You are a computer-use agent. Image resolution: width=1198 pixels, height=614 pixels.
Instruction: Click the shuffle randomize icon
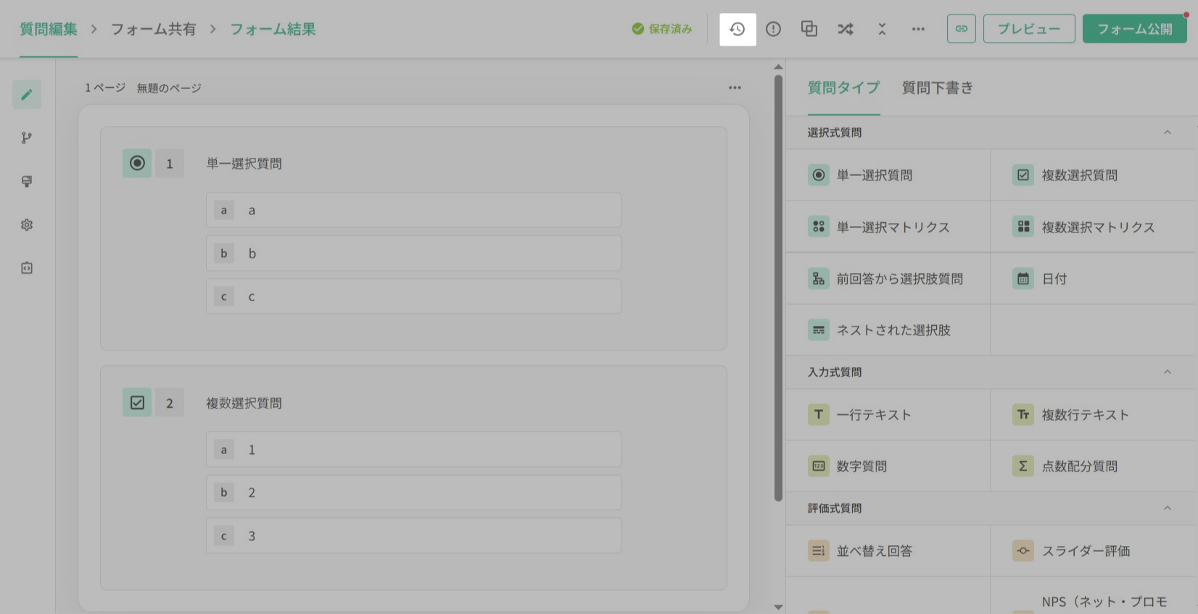(x=846, y=29)
